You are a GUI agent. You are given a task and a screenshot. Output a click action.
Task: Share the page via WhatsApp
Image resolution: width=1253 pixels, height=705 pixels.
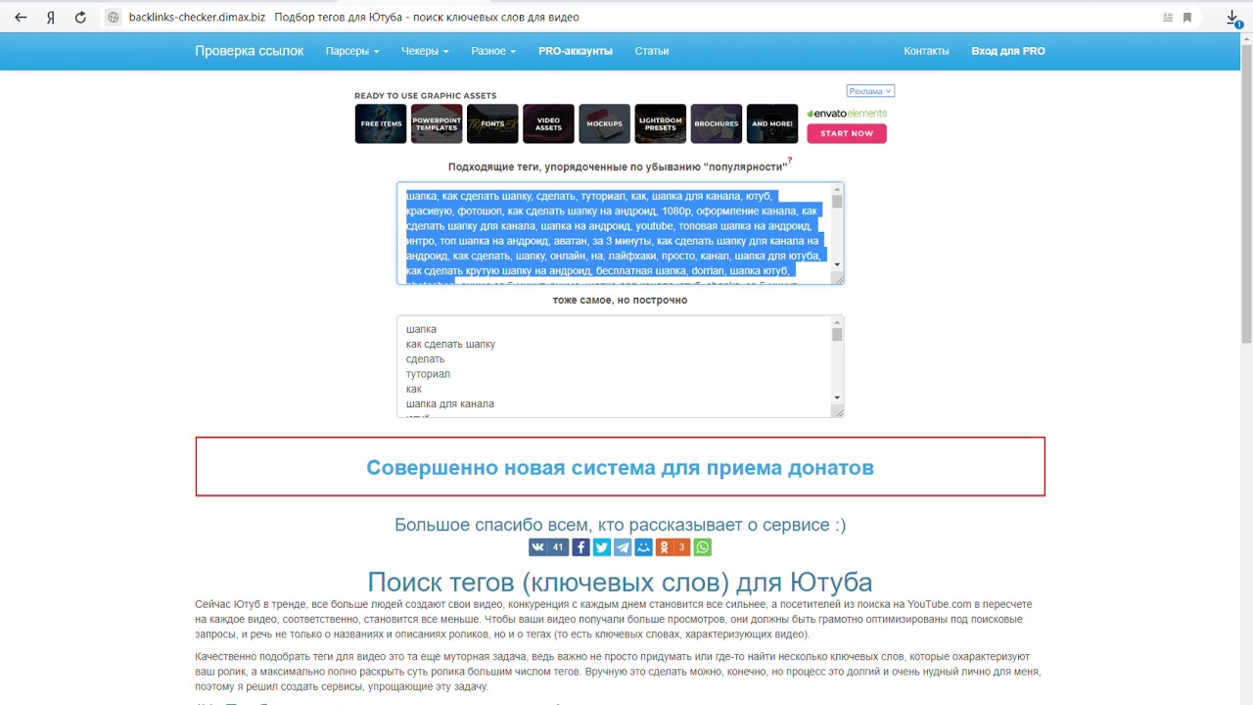703,547
